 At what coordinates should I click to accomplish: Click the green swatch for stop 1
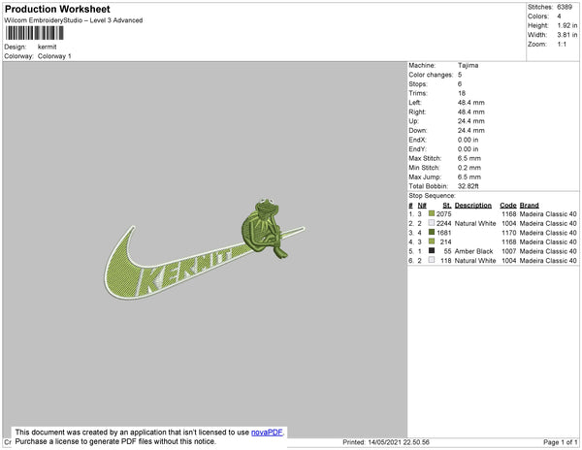point(432,213)
